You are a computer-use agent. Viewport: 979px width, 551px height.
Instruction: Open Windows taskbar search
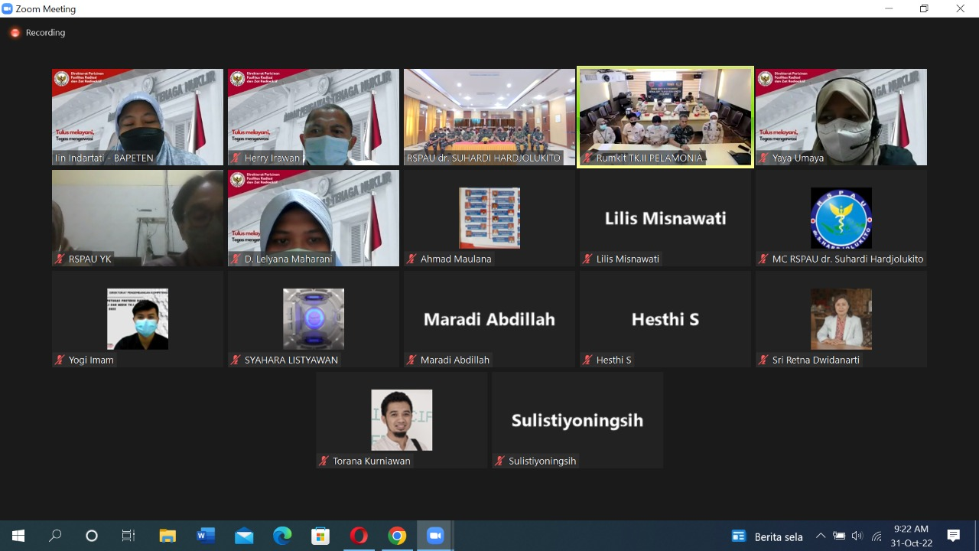coord(55,536)
